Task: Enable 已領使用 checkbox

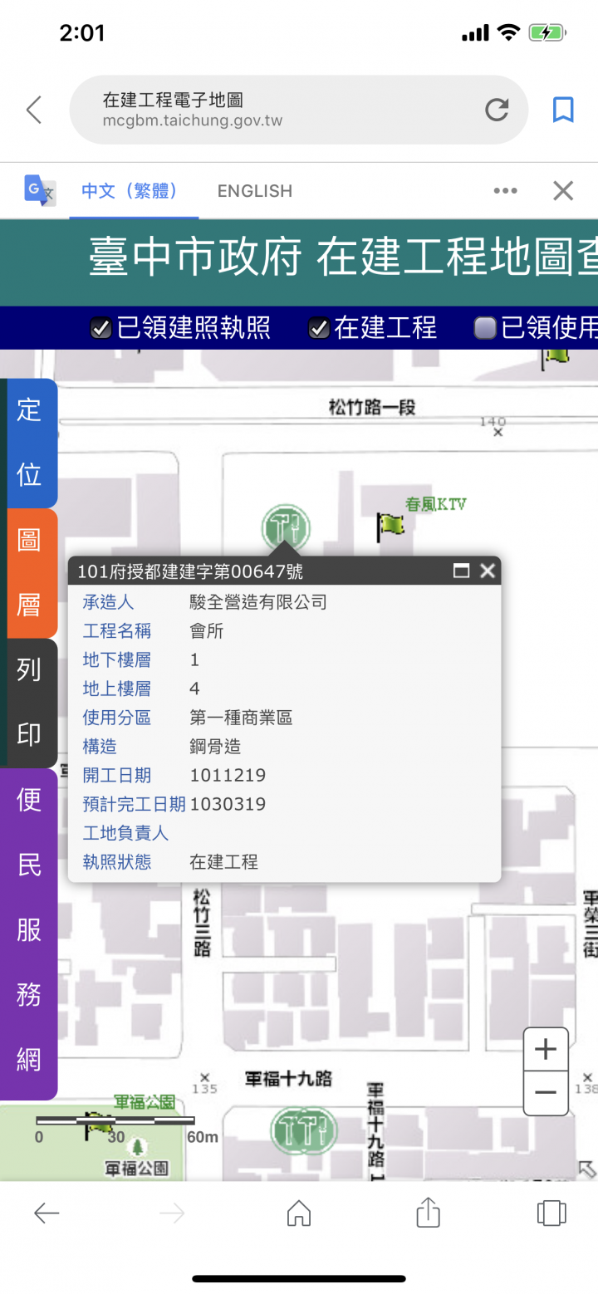Action: [x=485, y=328]
